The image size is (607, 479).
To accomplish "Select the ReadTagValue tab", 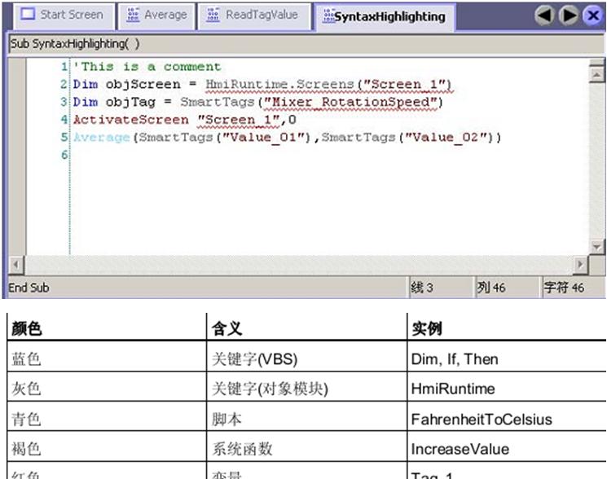I will 254,15.
